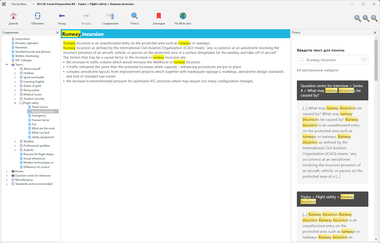
Task: Open the Закладки bookmarks icon
Action: [159, 16]
